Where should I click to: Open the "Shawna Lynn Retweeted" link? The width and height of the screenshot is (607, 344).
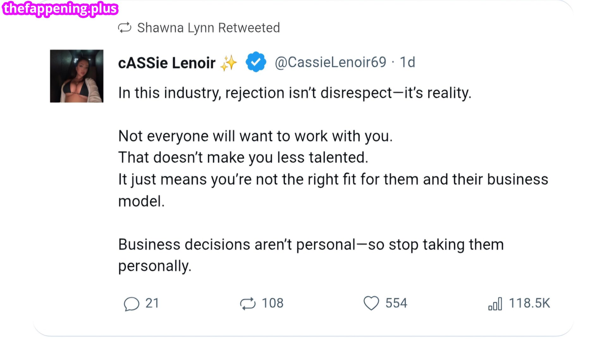[x=208, y=28]
